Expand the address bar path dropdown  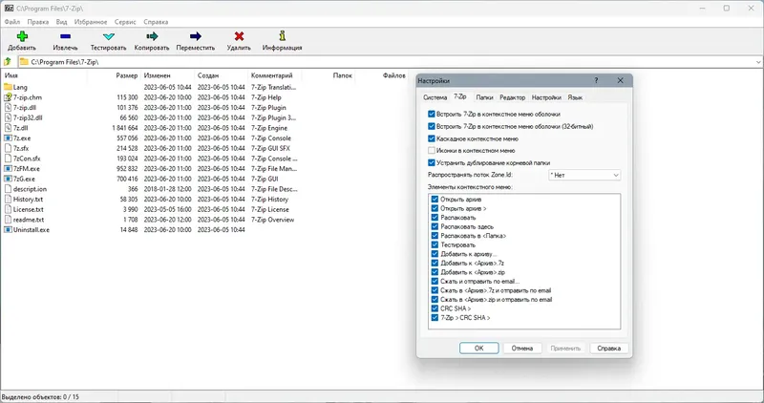[x=758, y=62]
